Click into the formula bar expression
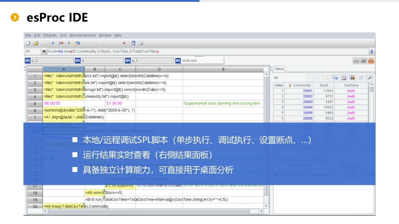Screen dimensions: 399x224 [x=208, y=52]
